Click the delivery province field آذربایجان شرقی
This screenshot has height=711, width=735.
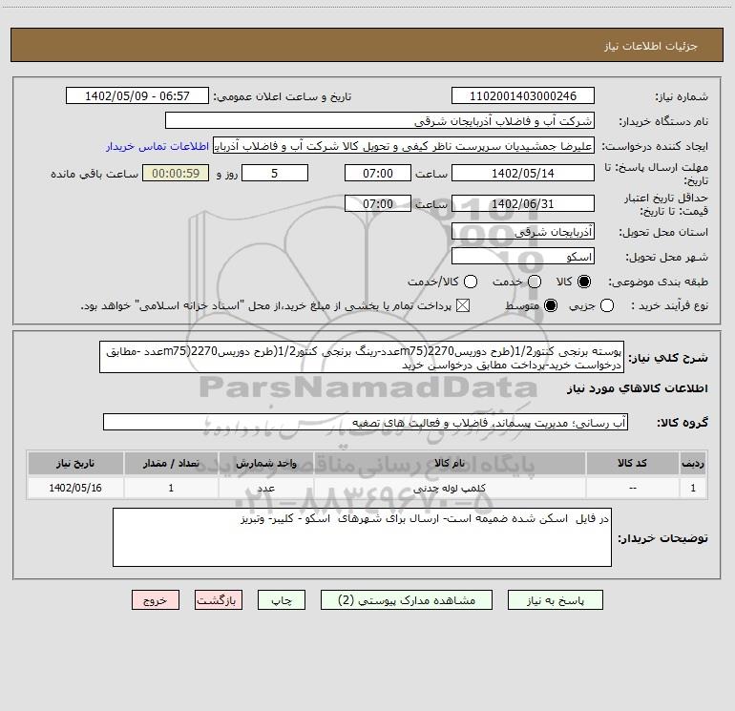(x=523, y=232)
